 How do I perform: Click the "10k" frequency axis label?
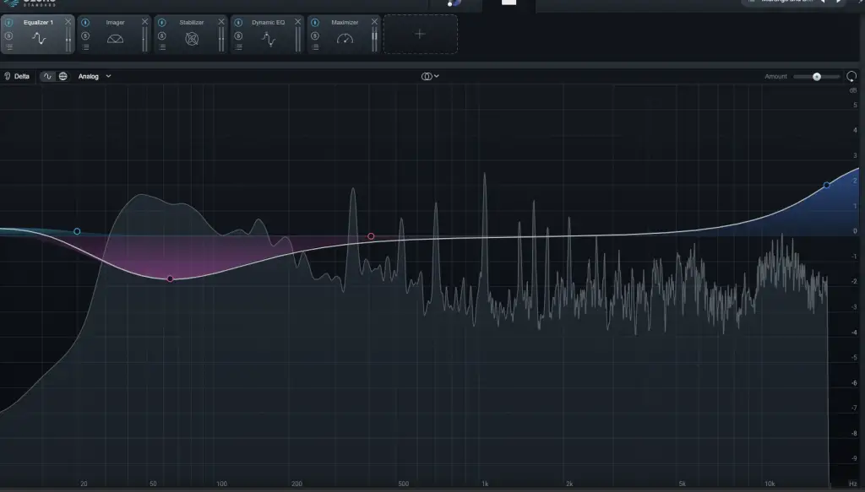770,484
